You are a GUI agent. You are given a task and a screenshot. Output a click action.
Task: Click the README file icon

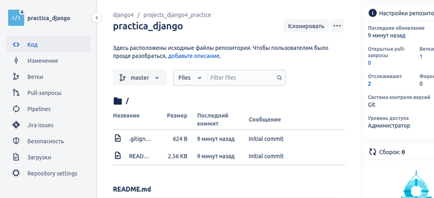click(x=118, y=156)
